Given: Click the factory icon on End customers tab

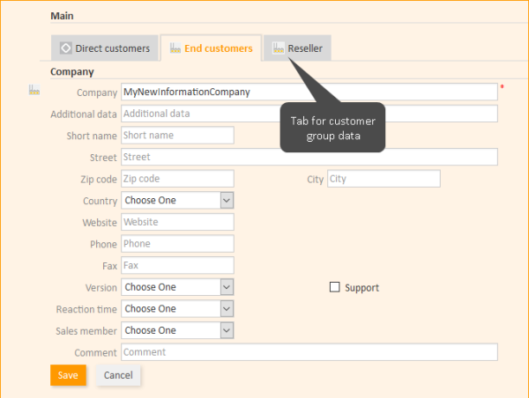Looking at the screenshot, I should [x=175, y=48].
